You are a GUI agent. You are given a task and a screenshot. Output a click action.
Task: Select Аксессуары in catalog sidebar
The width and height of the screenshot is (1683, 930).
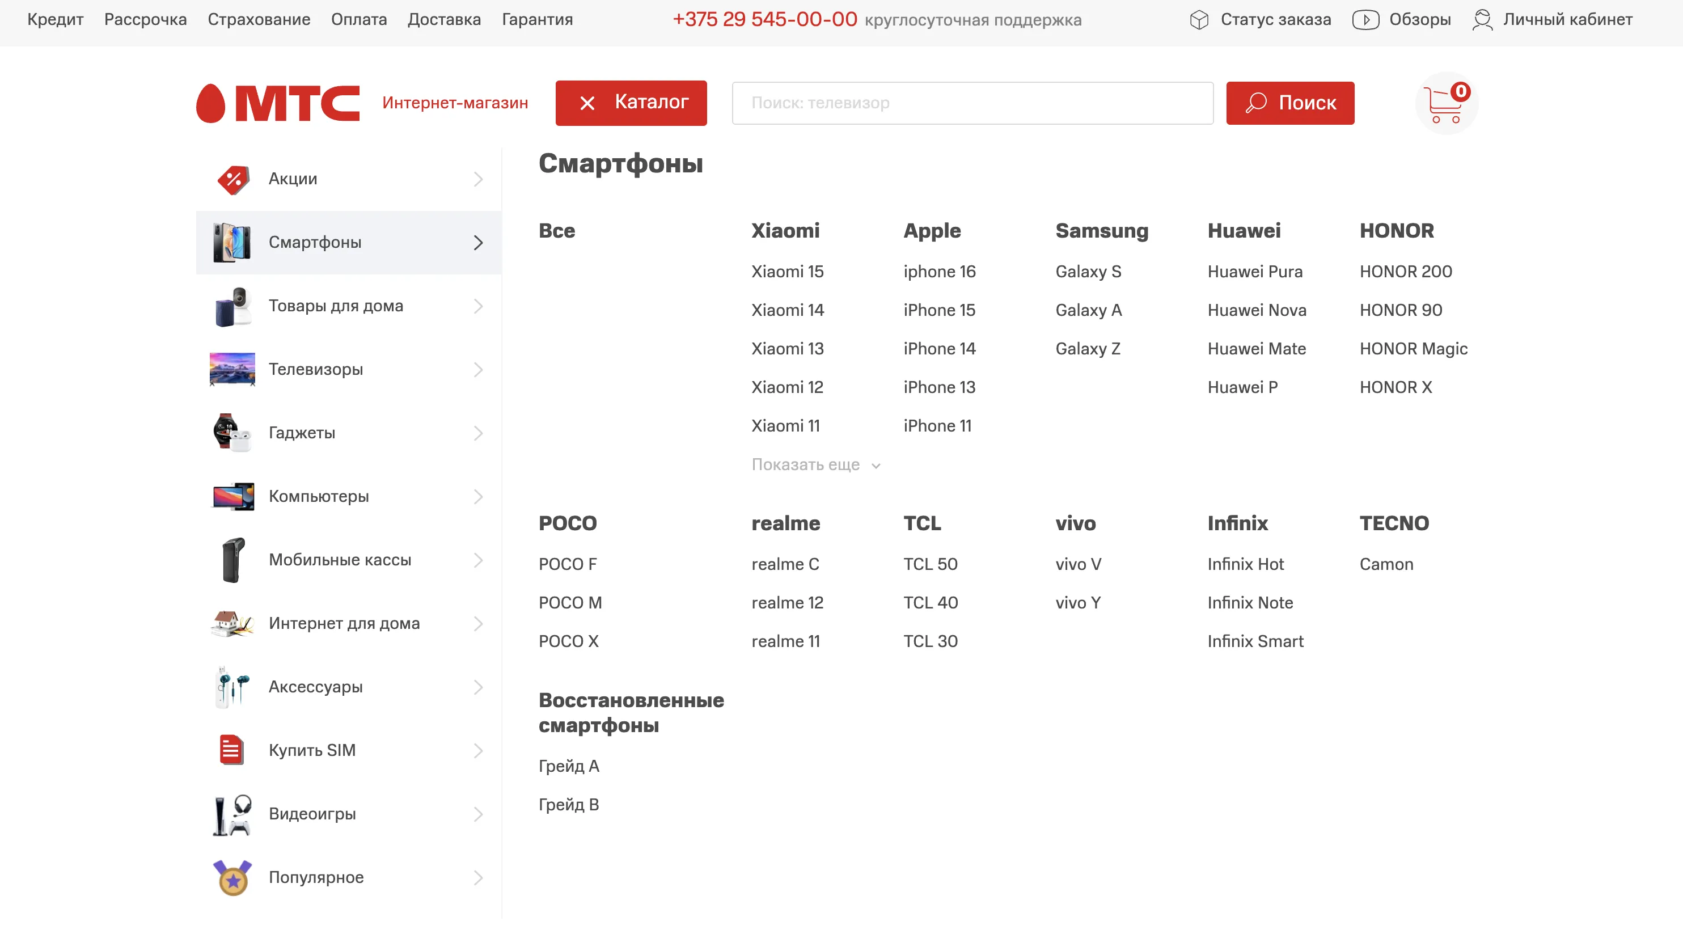tap(349, 687)
